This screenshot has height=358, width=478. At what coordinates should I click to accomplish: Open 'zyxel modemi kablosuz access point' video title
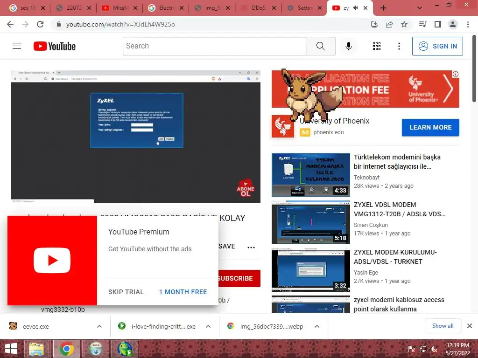point(399,304)
